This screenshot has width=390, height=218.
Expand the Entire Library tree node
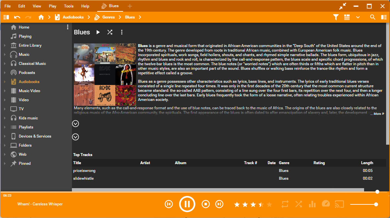point(5,45)
